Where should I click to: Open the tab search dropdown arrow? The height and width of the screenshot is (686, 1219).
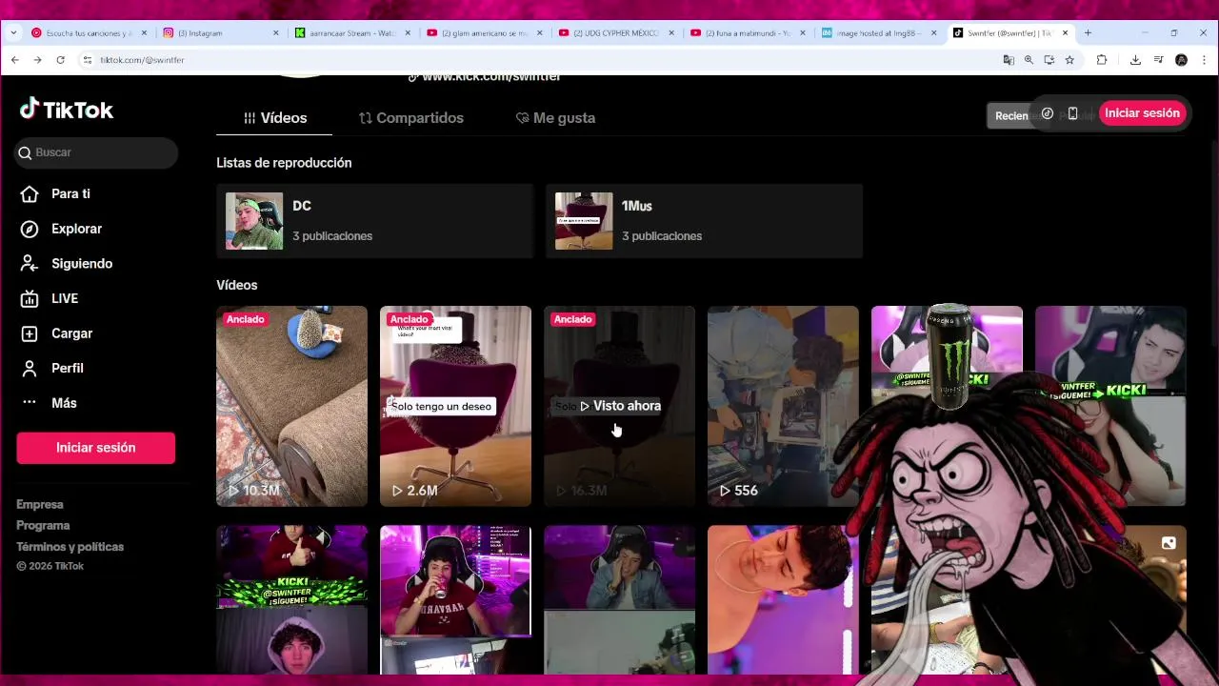coord(13,32)
